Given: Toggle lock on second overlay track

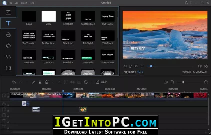Looking at the screenshot, I should point(8,117).
